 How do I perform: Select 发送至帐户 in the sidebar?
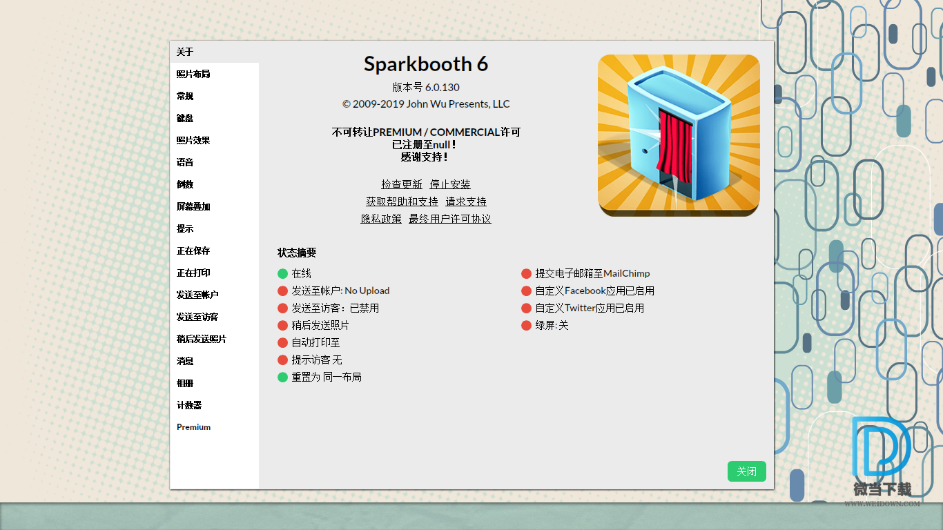click(214, 295)
